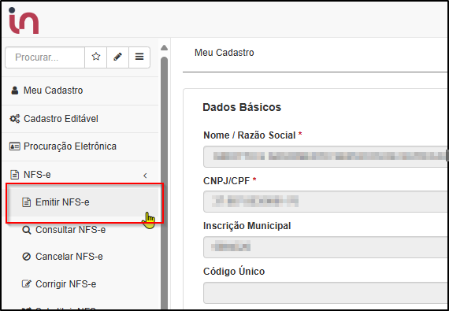Click the pencil edit icon beside search
The width and height of the screenshot is (449, 311).
(117, 57)
